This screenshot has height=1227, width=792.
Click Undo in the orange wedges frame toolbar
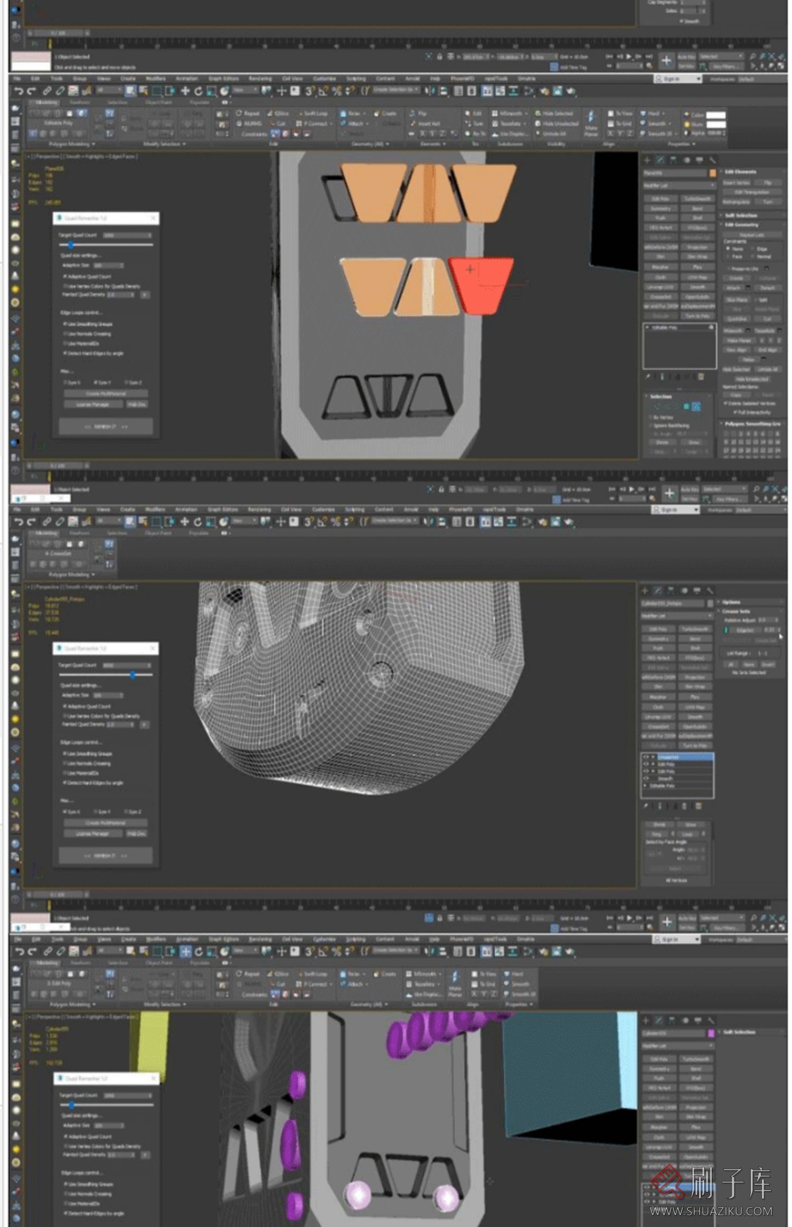tap(19, 91)
